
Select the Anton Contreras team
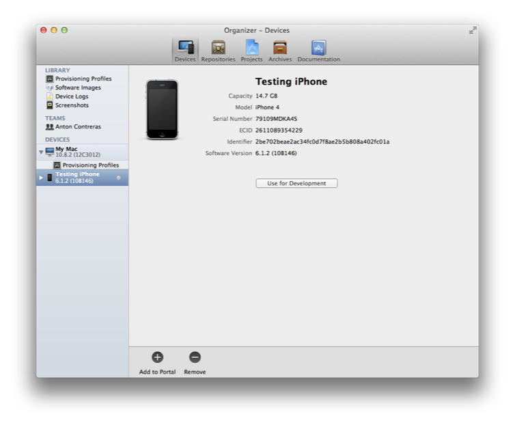77,126
